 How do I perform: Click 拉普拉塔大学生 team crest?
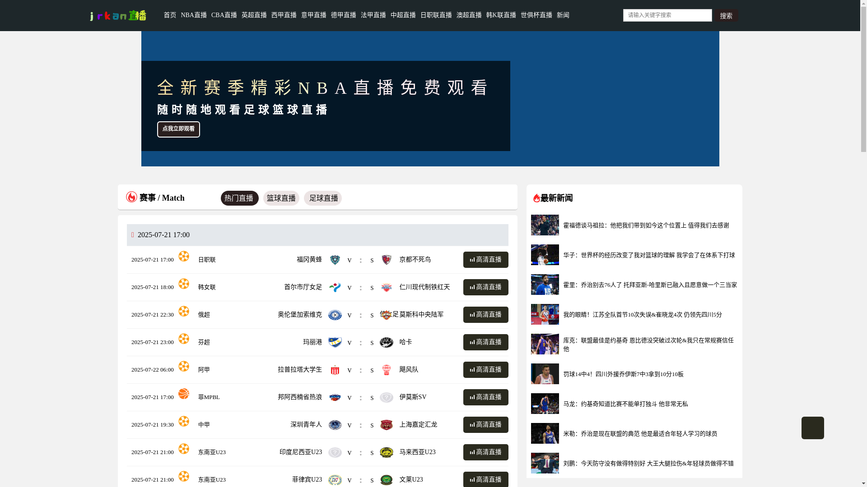coord(335,370)
